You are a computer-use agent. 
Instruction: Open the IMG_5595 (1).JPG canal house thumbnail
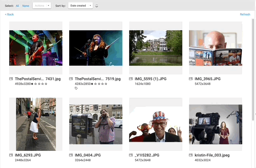click(156, 48)
